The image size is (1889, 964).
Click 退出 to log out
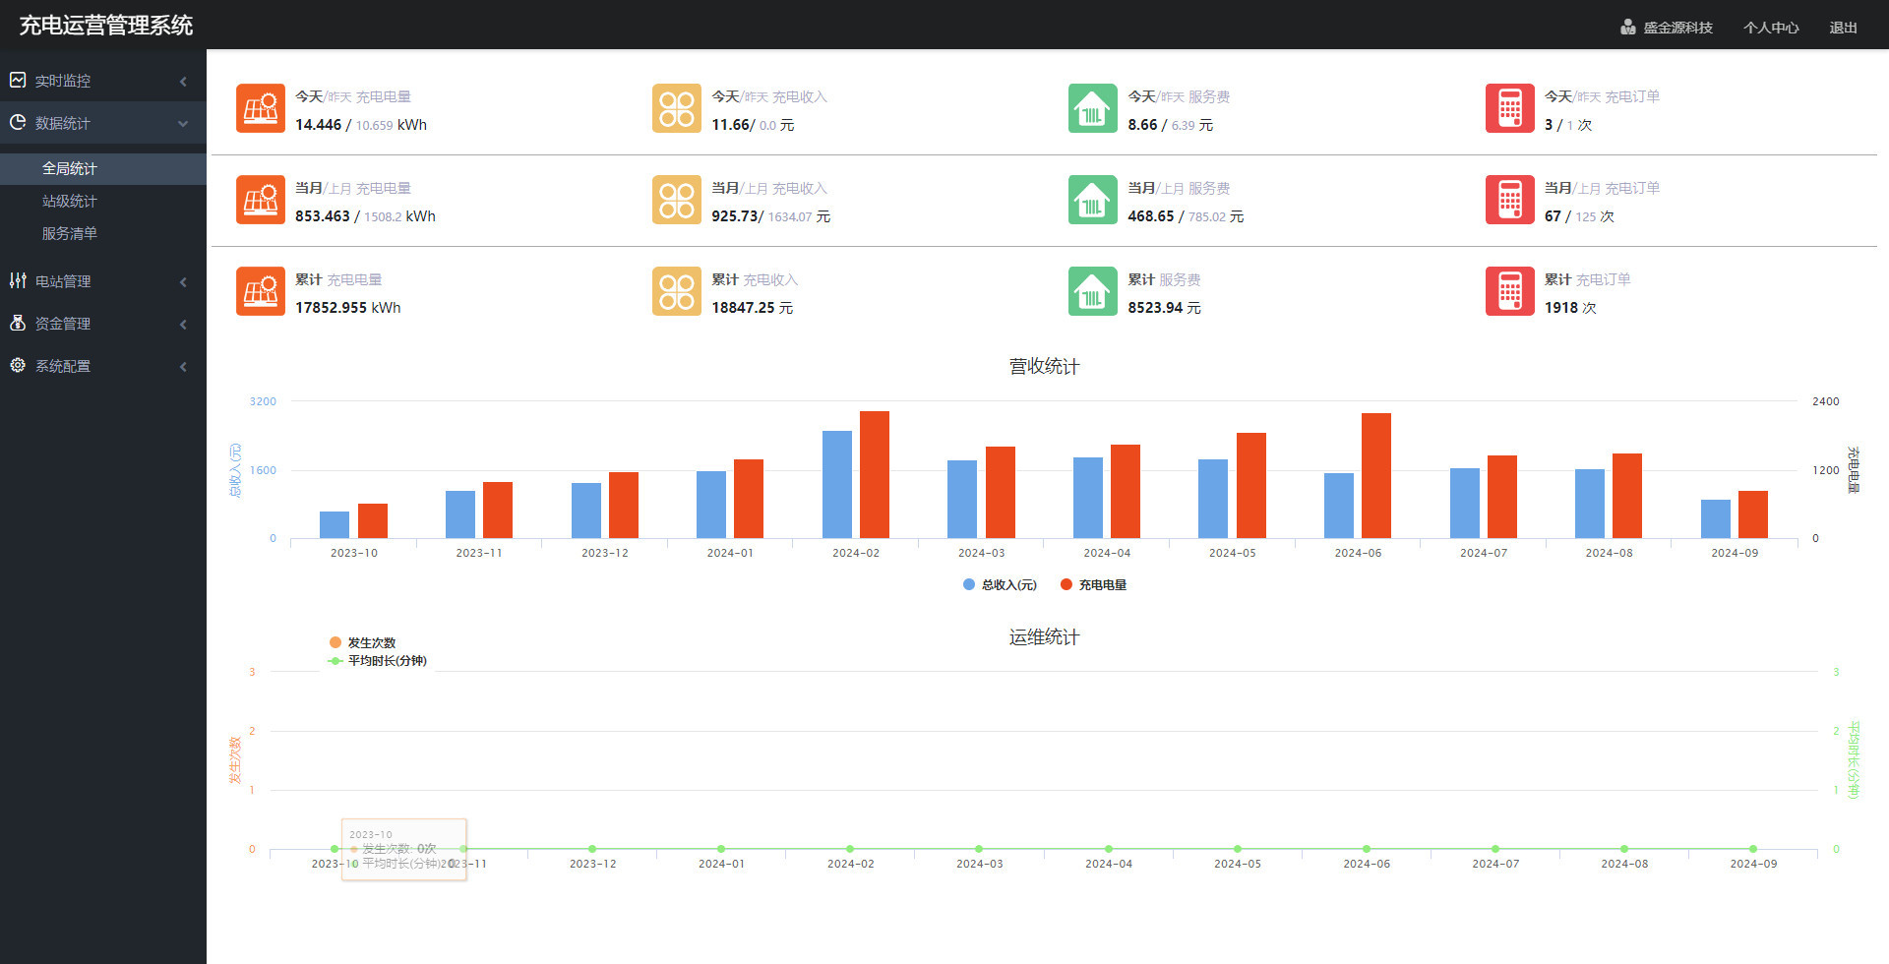(1843, 28)
